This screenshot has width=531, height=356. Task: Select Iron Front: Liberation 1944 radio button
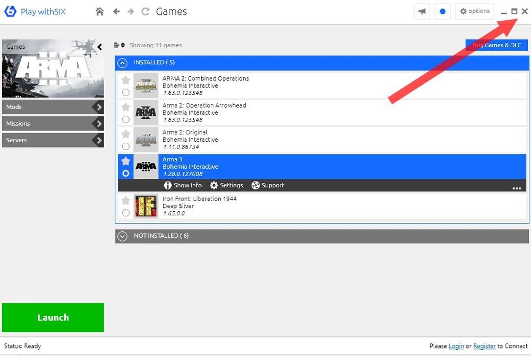(126, 213)
